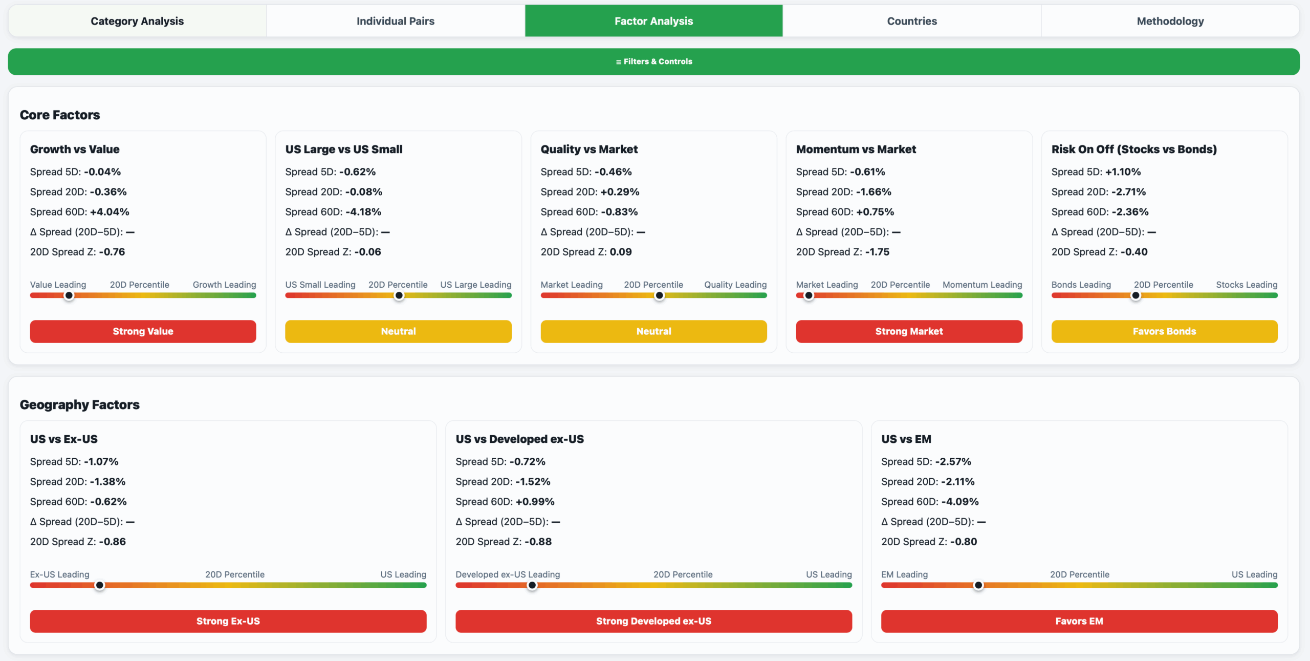Click the US Large vs Small percentile marker
This screenshot has width=1310, height=661.
coord(399,295)
